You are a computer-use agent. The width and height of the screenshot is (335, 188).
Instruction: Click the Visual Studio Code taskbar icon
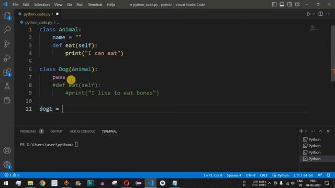coord(151,183)
